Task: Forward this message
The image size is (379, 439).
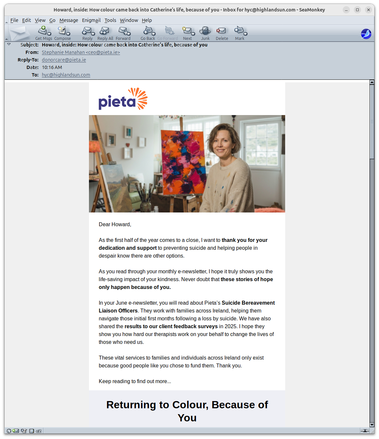Action: pyautogui.click(x=123, y=33)
